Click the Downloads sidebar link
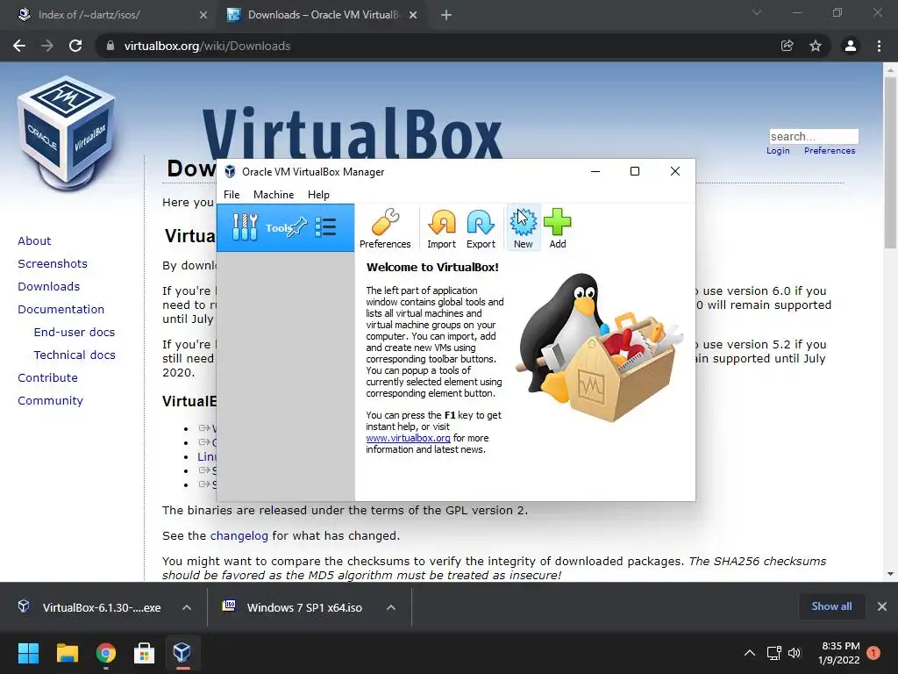 [49, 287]
